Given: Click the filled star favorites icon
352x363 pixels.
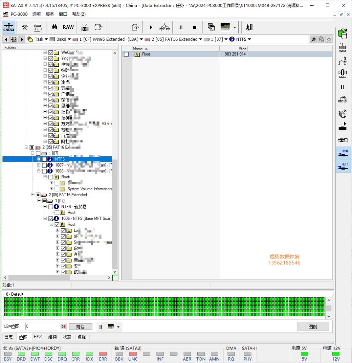Looking at the screenshot, I should click(x=321, y=39).
